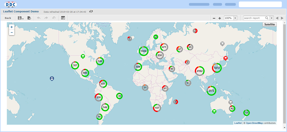Select the 5556 cluster marker
Viewport: 287px width, 132px height.
point(144,51)
